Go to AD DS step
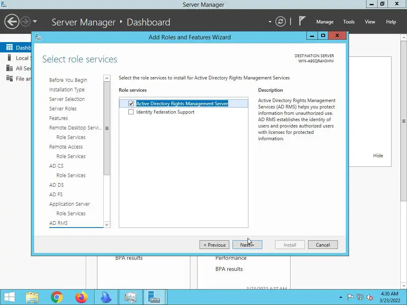This screenshot has height=305, width=407. coord(56,185)
